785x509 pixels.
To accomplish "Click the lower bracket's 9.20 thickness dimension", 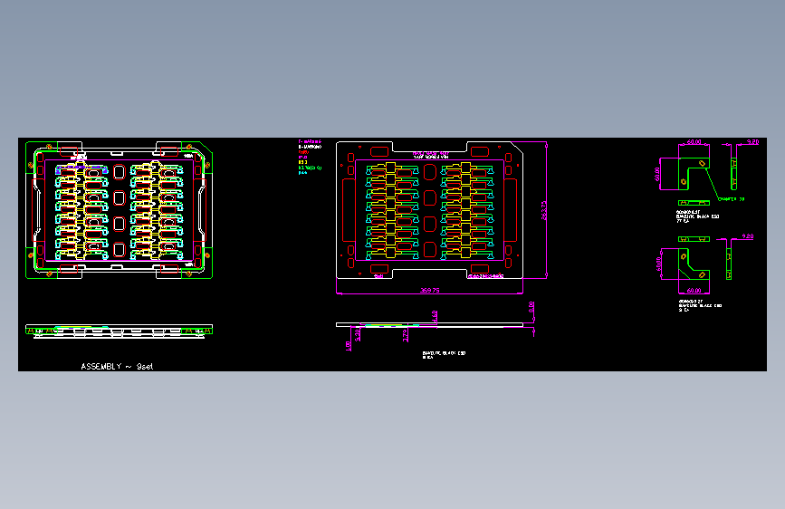I will [747, 236].
